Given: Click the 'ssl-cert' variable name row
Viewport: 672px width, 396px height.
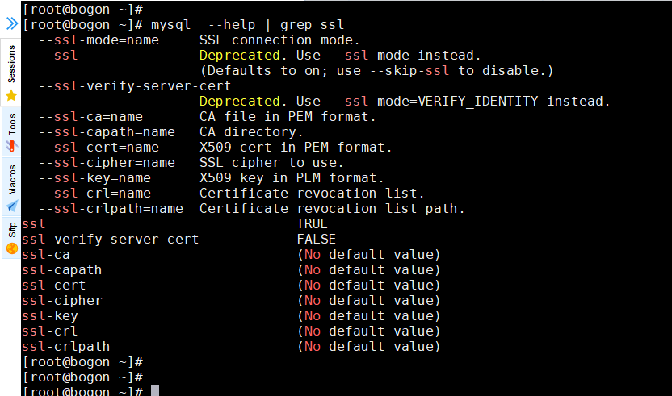Looking at the screenshot, I should click(53, 286).
